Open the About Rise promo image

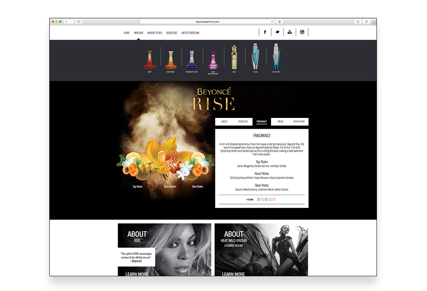pos(165,249)
